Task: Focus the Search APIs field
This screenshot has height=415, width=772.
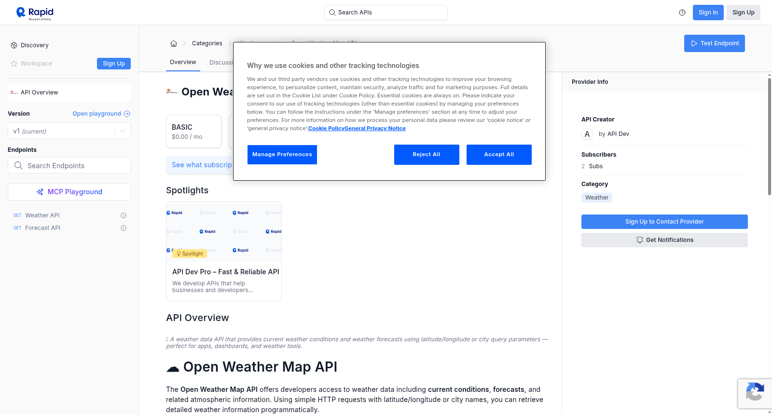Action: click(386, 13)
